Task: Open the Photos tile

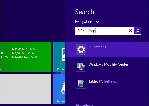Action: click(59, 57)
